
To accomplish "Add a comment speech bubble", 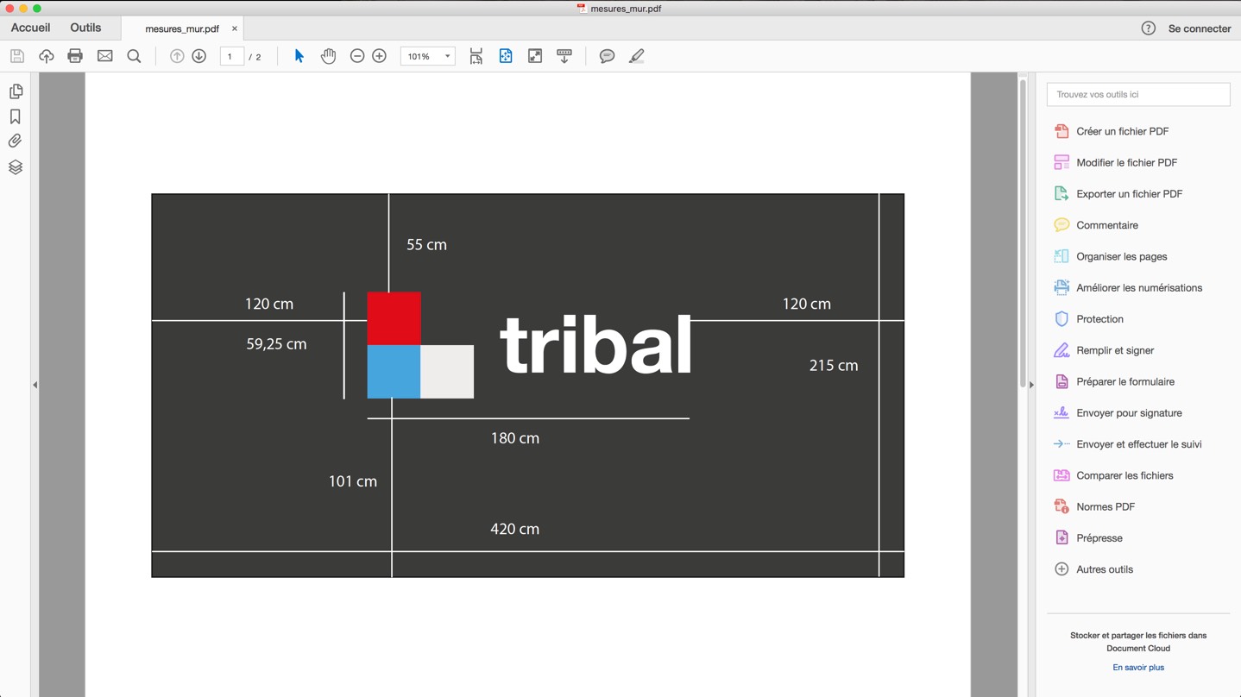I will (607, 56).
